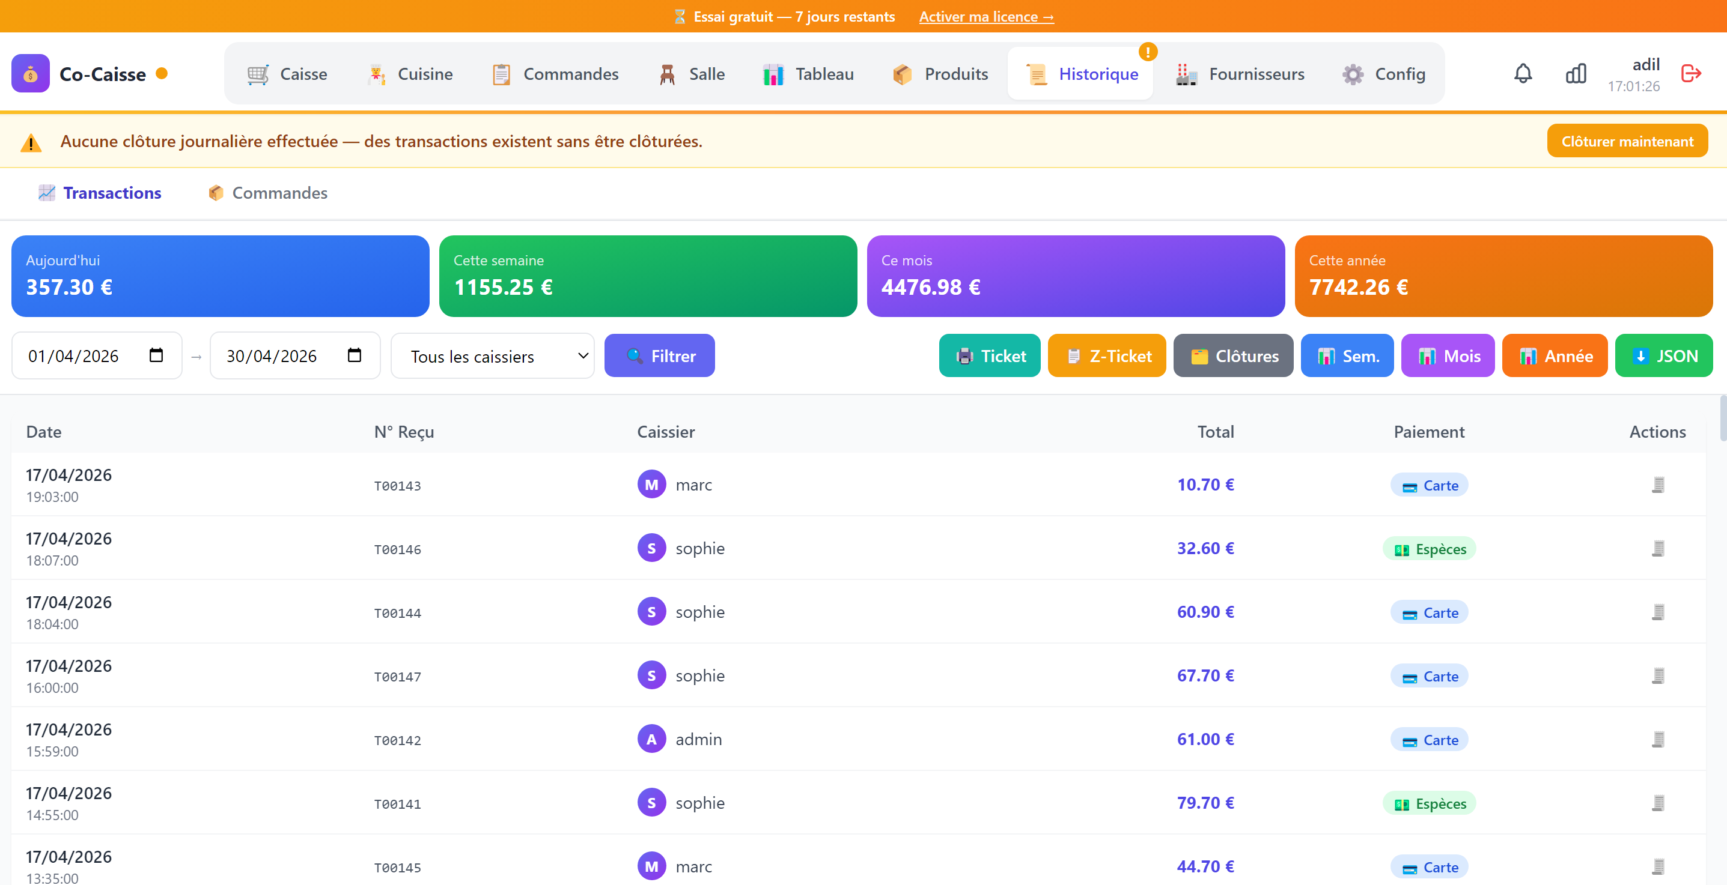Open the Caisse register screen
Image resolution: width=1727 pixels, height=885 pixels.
288,74
